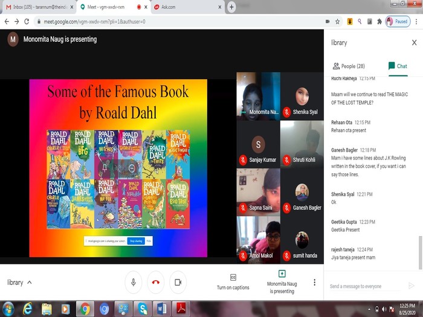Open the three-dot more options menu
The width and height of the screenshot is (423, 317).
click(x=314, y=282)
